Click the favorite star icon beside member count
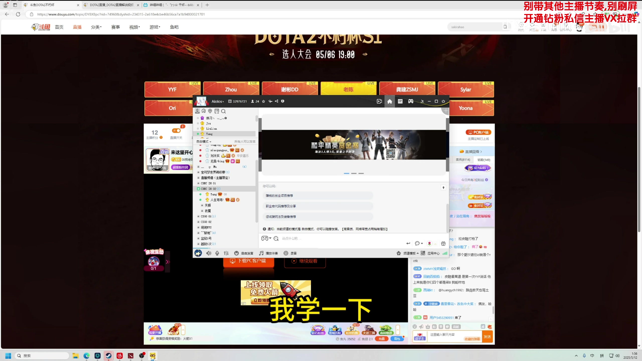Image resolution: width=642 pixels, height=361 pixels. (x=263, y=101)
